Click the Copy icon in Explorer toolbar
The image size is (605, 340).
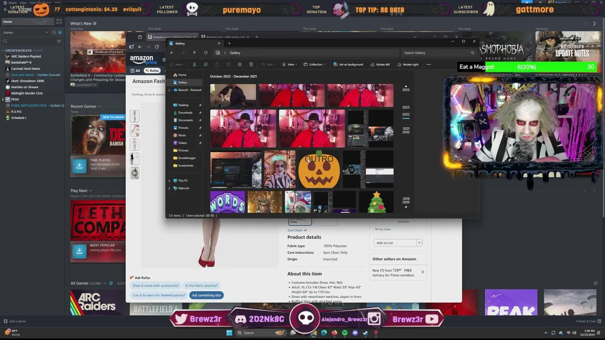[206, 65]
